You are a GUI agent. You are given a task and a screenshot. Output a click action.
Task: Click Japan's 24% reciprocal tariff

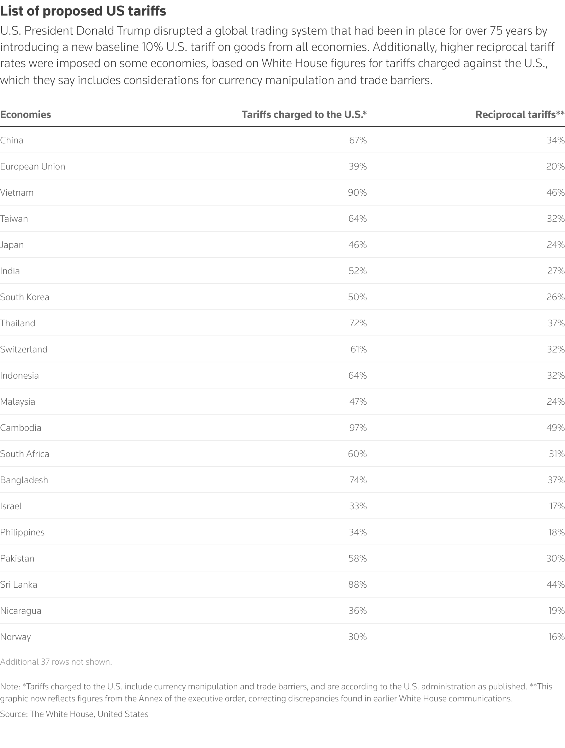555,245
